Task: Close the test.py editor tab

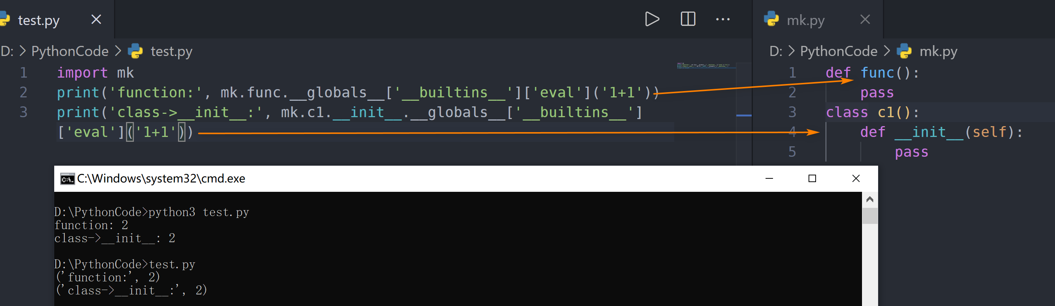Action: (96, 19)
